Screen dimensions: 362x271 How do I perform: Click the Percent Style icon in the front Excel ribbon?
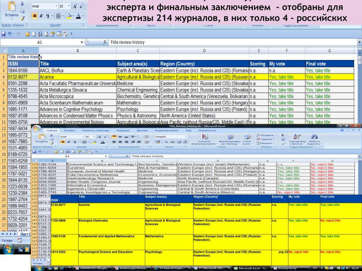pyautogui.click(x=167, y=142)
